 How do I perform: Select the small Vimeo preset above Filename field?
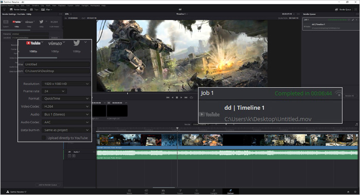coord(29,24)
